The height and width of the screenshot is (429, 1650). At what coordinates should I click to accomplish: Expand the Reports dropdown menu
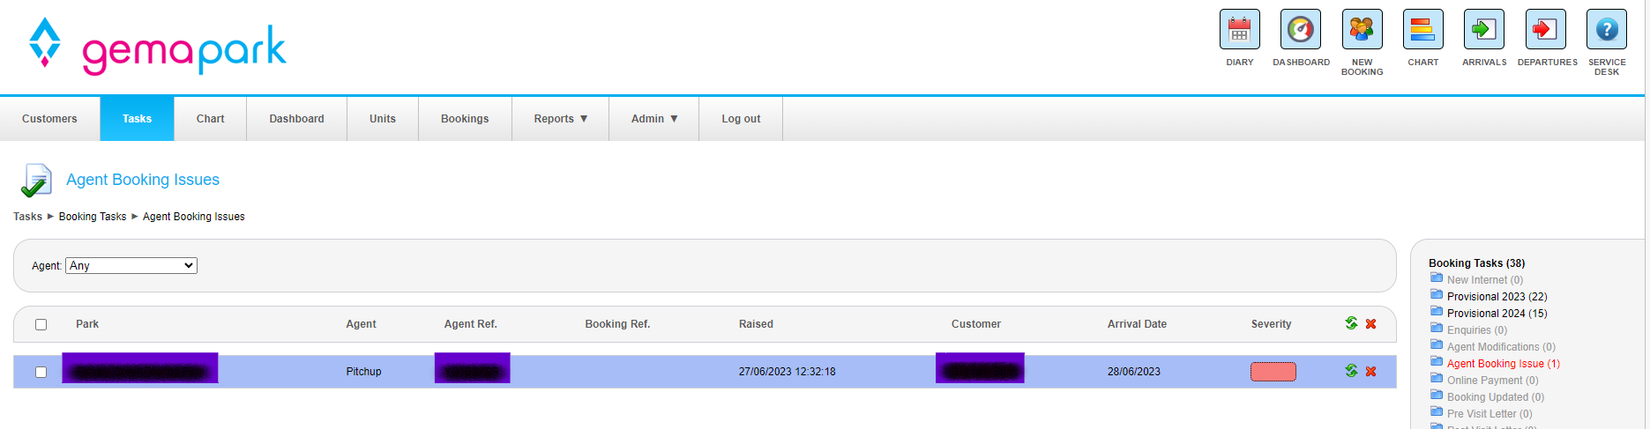coord(560,119)
